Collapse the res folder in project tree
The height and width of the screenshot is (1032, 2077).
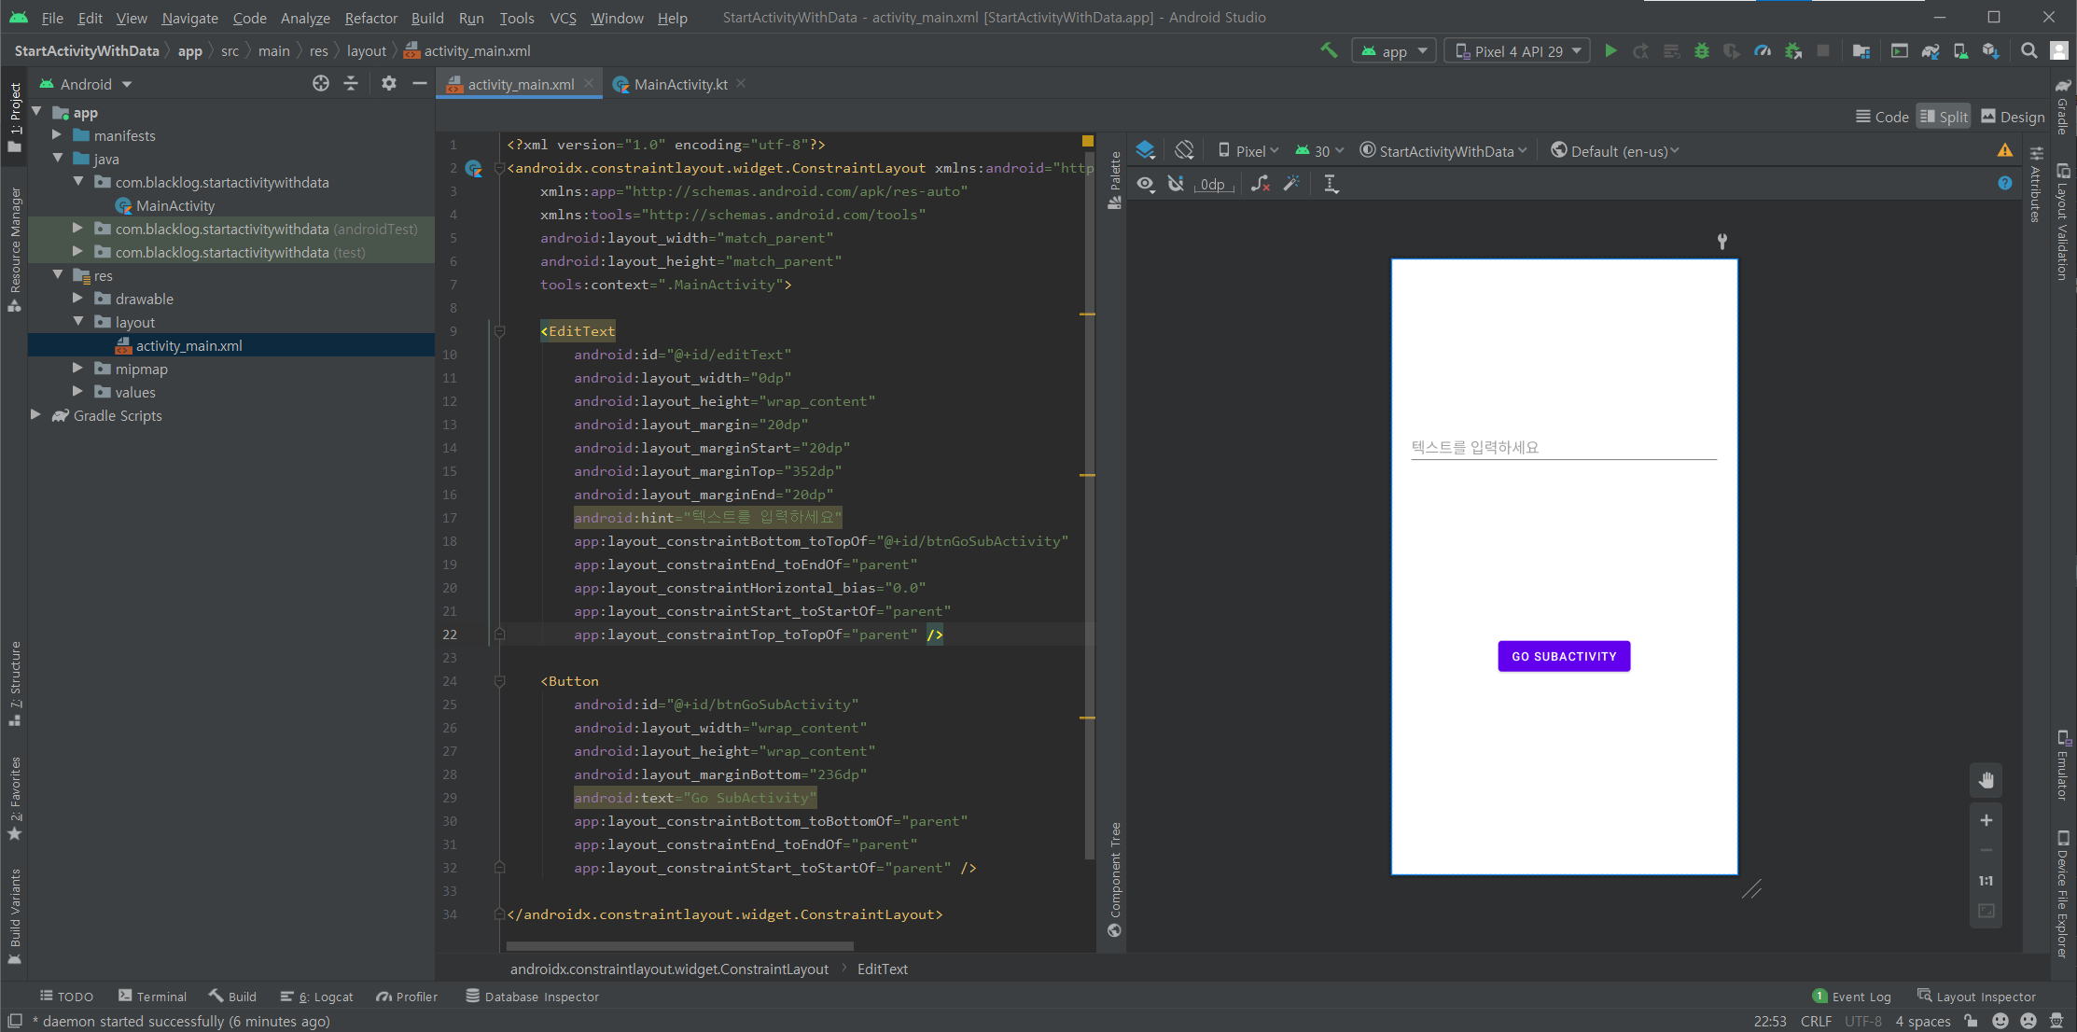tap(58, 275)
